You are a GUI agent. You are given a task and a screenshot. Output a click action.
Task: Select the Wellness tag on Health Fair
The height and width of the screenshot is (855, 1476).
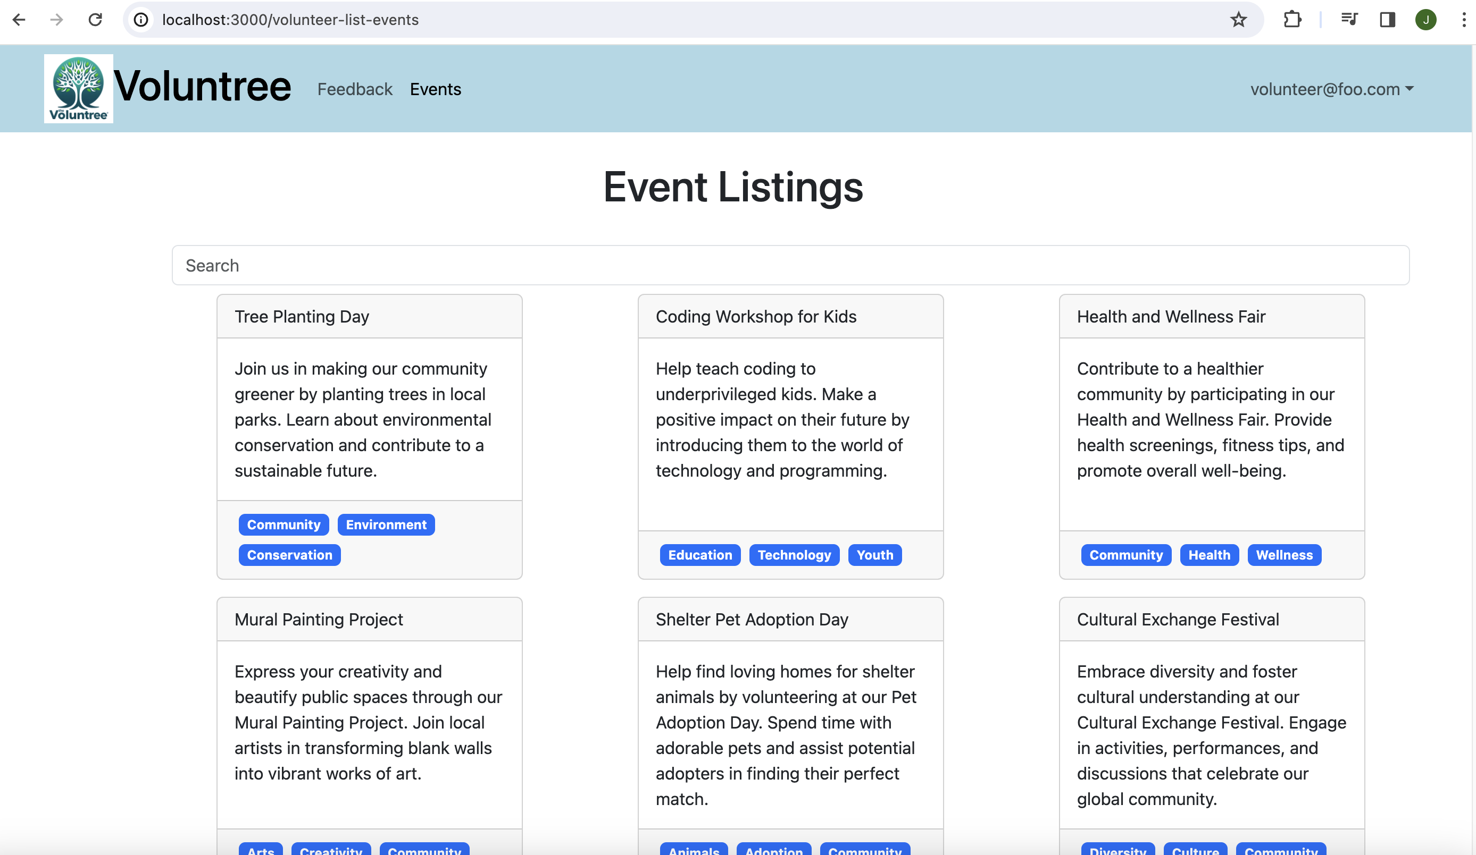click(x=1284, y=555)
